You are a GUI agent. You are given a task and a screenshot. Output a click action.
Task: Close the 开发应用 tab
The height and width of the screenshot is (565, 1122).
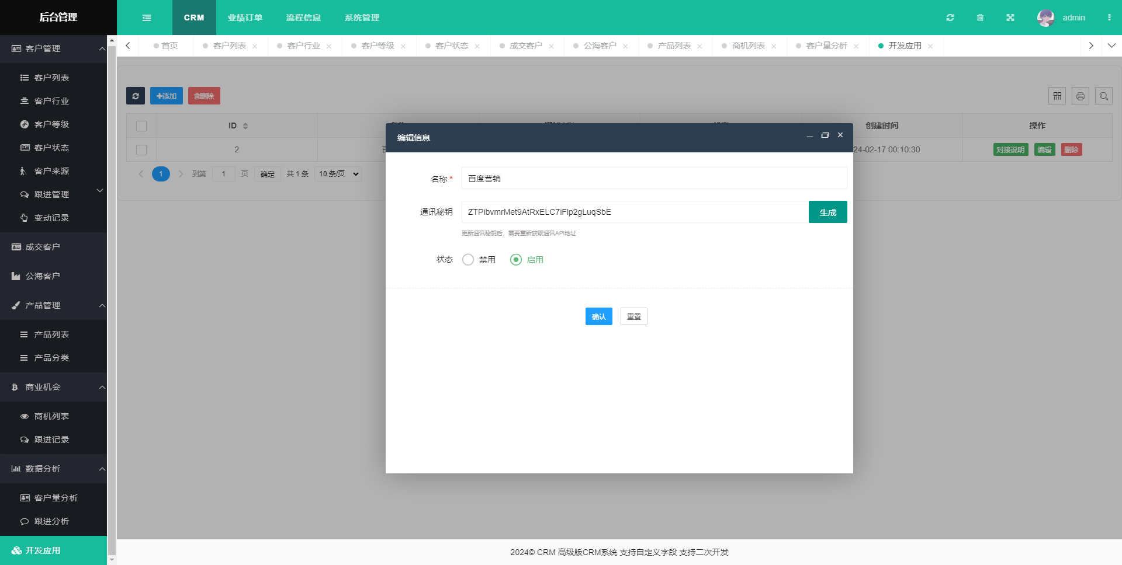click(x=930, y=46)
